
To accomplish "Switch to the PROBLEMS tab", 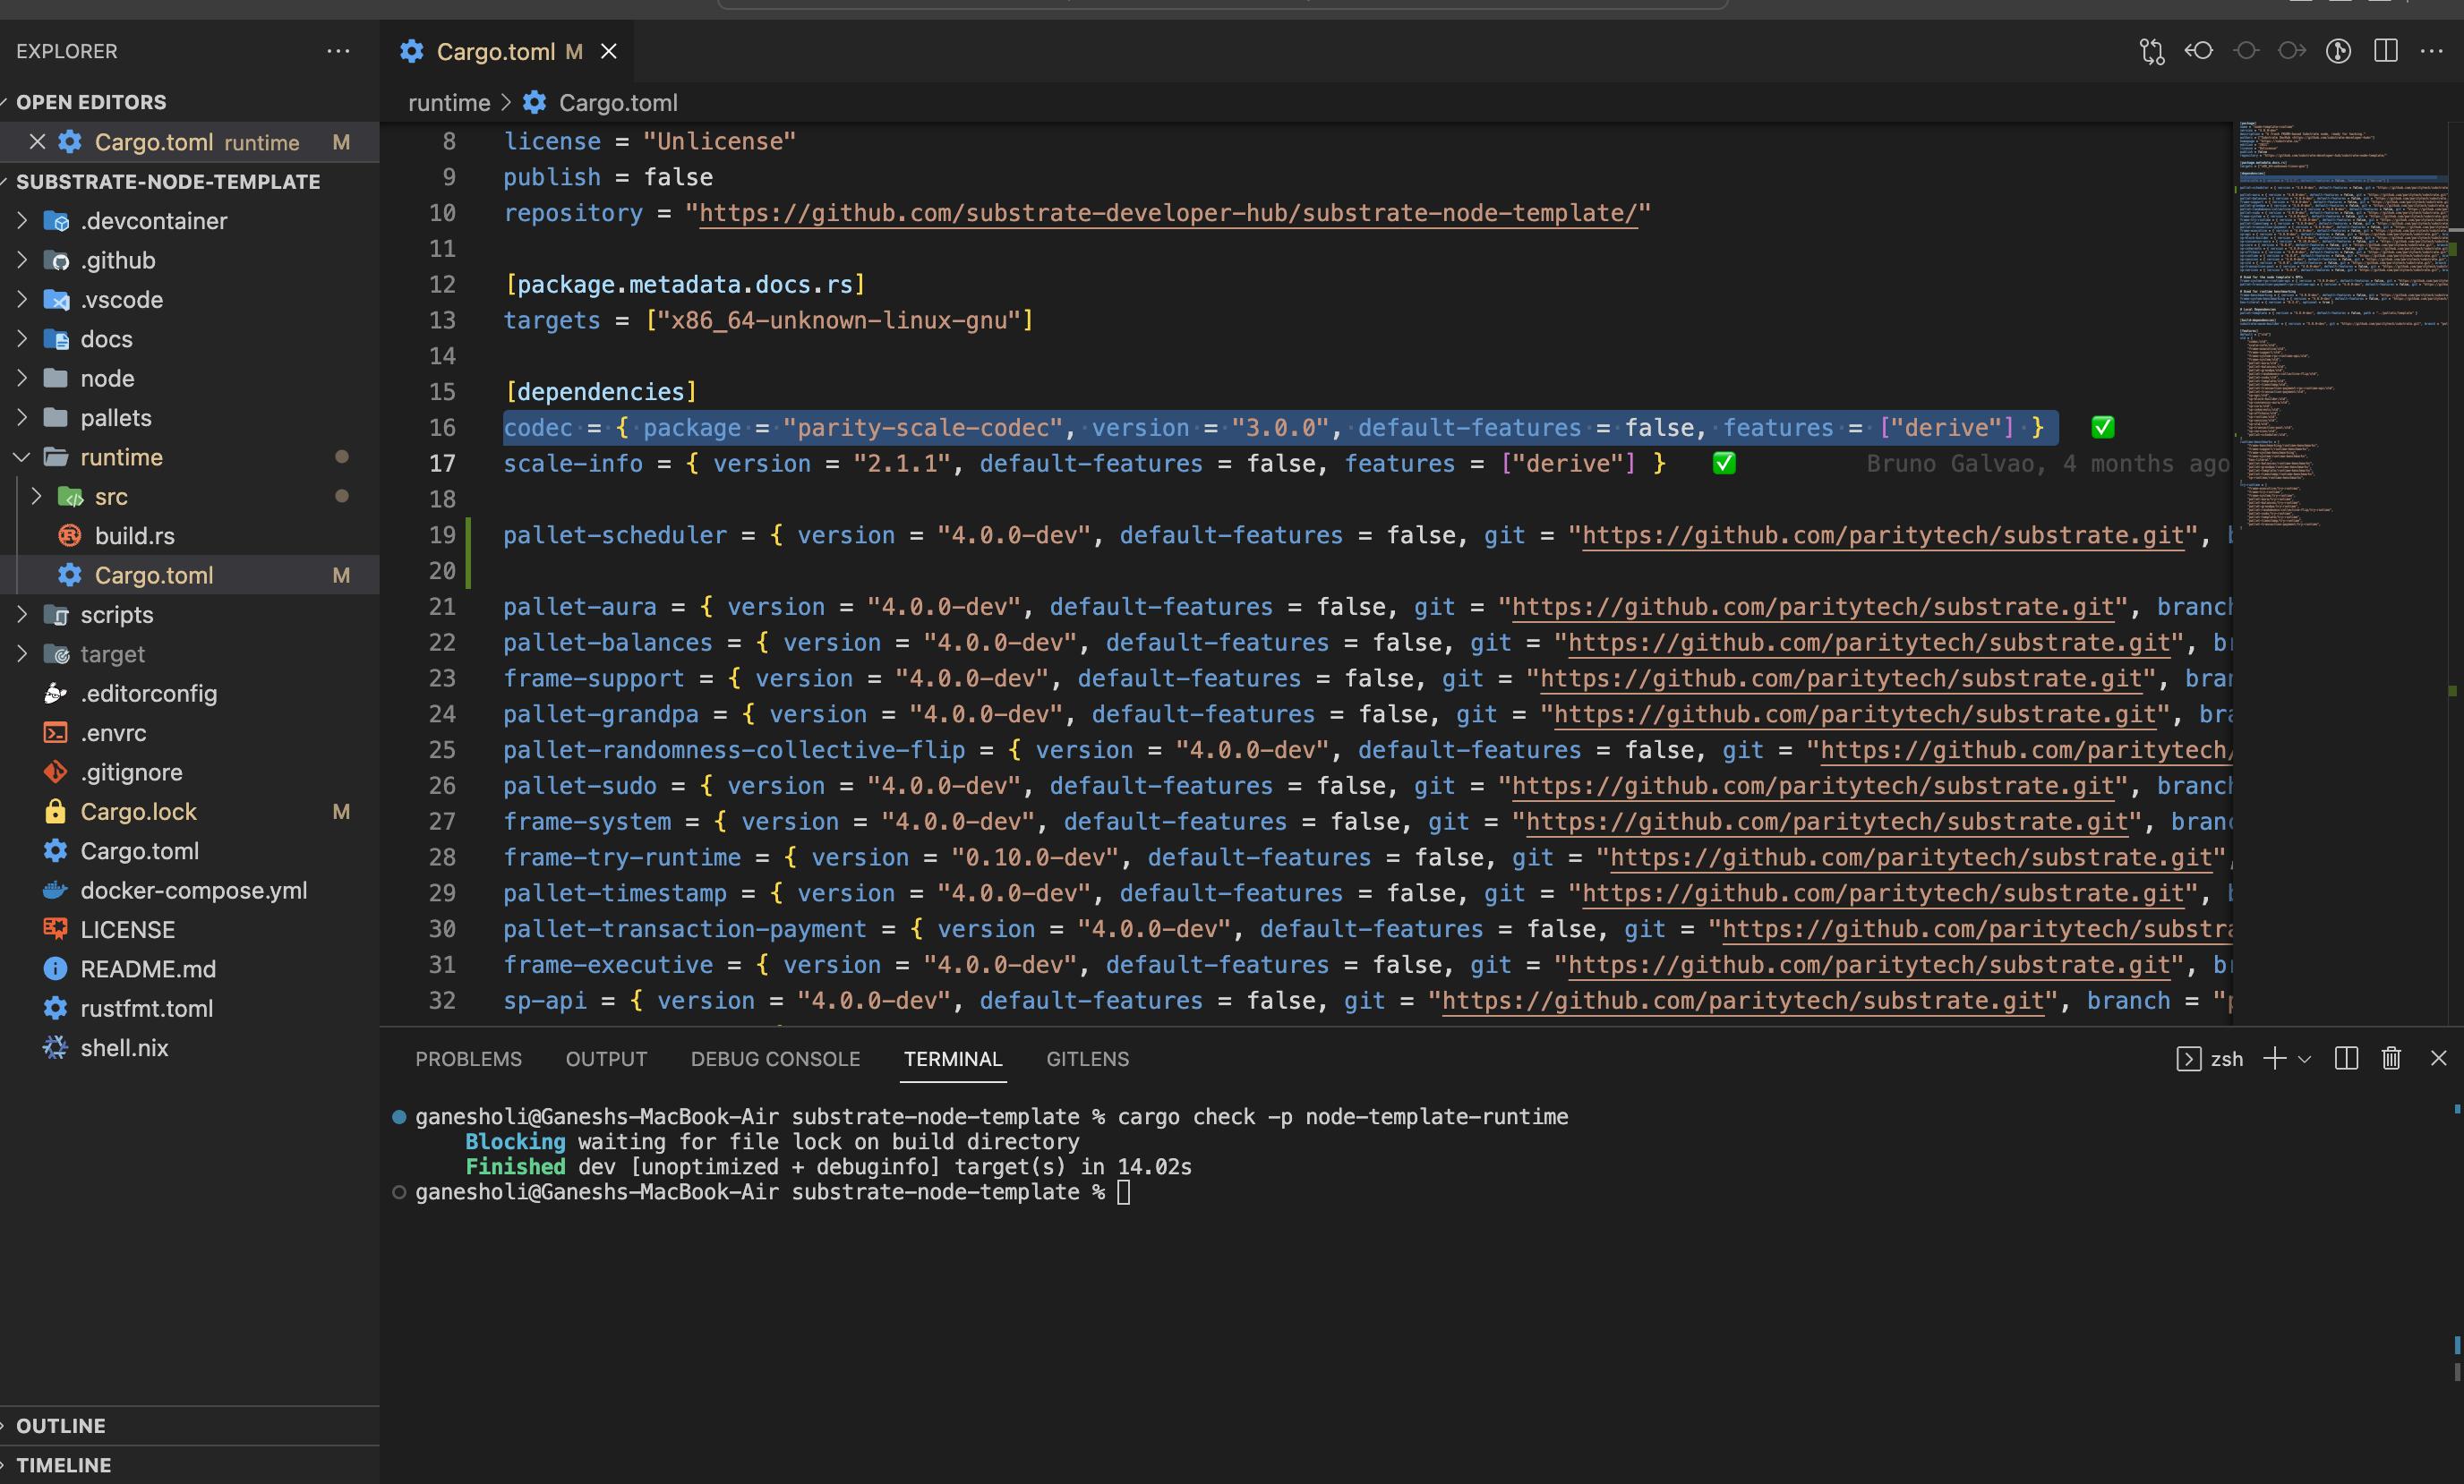I will click(x=468, y=1059).
